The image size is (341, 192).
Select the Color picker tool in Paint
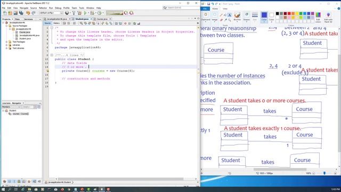(225, 20)
